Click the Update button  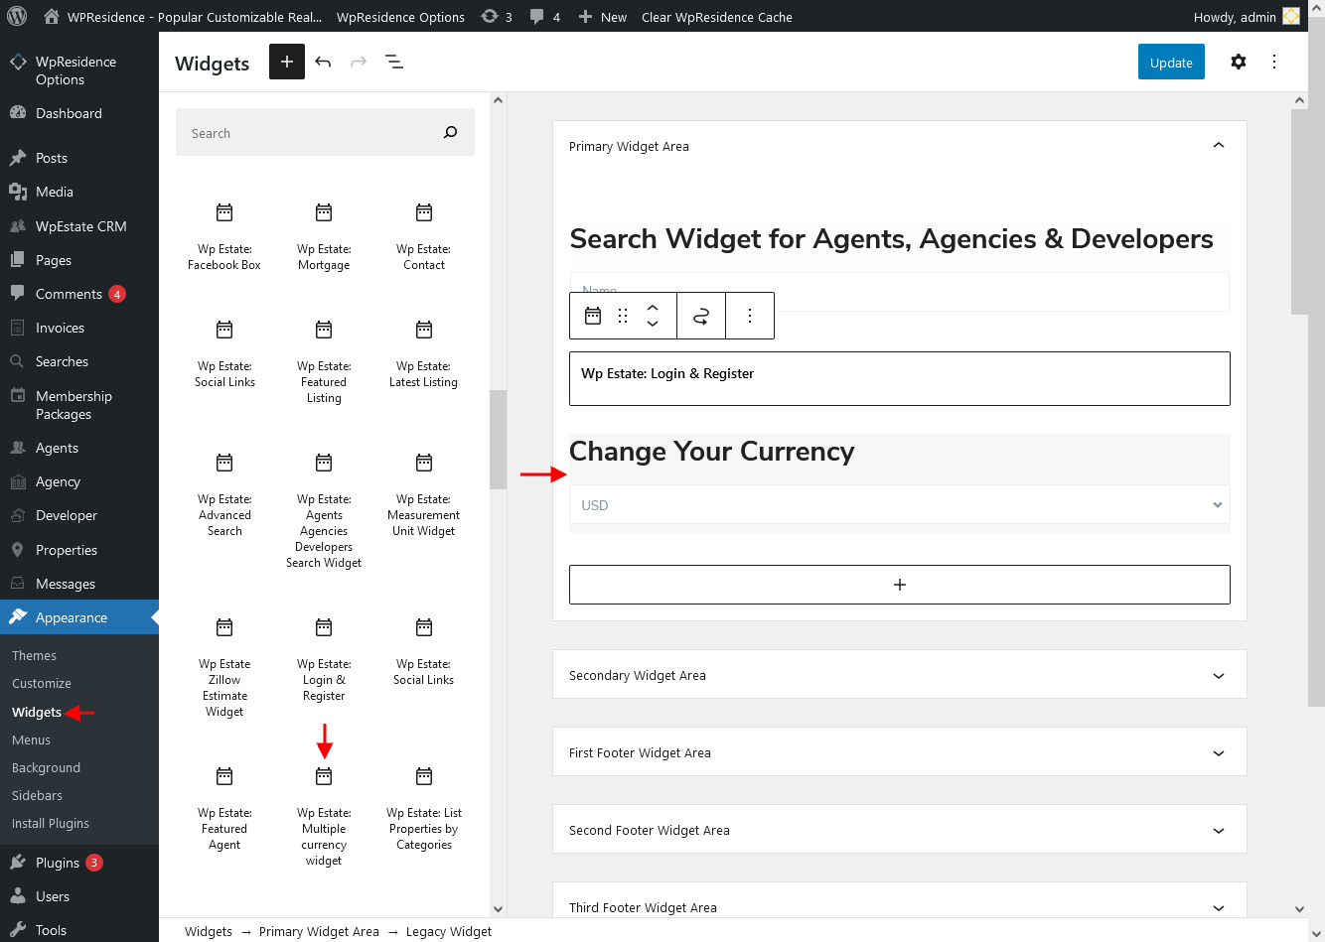click(1171, 62)
